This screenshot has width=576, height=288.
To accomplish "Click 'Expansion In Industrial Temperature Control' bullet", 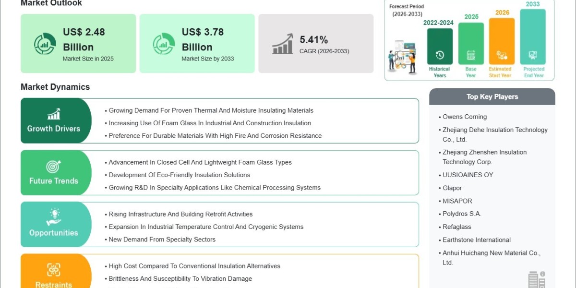I will point(206,227).
